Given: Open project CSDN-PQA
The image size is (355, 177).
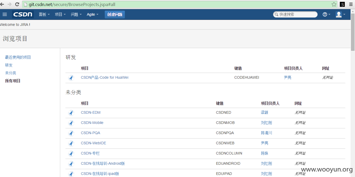Looking at the screenshot, I should click(91, 133).
